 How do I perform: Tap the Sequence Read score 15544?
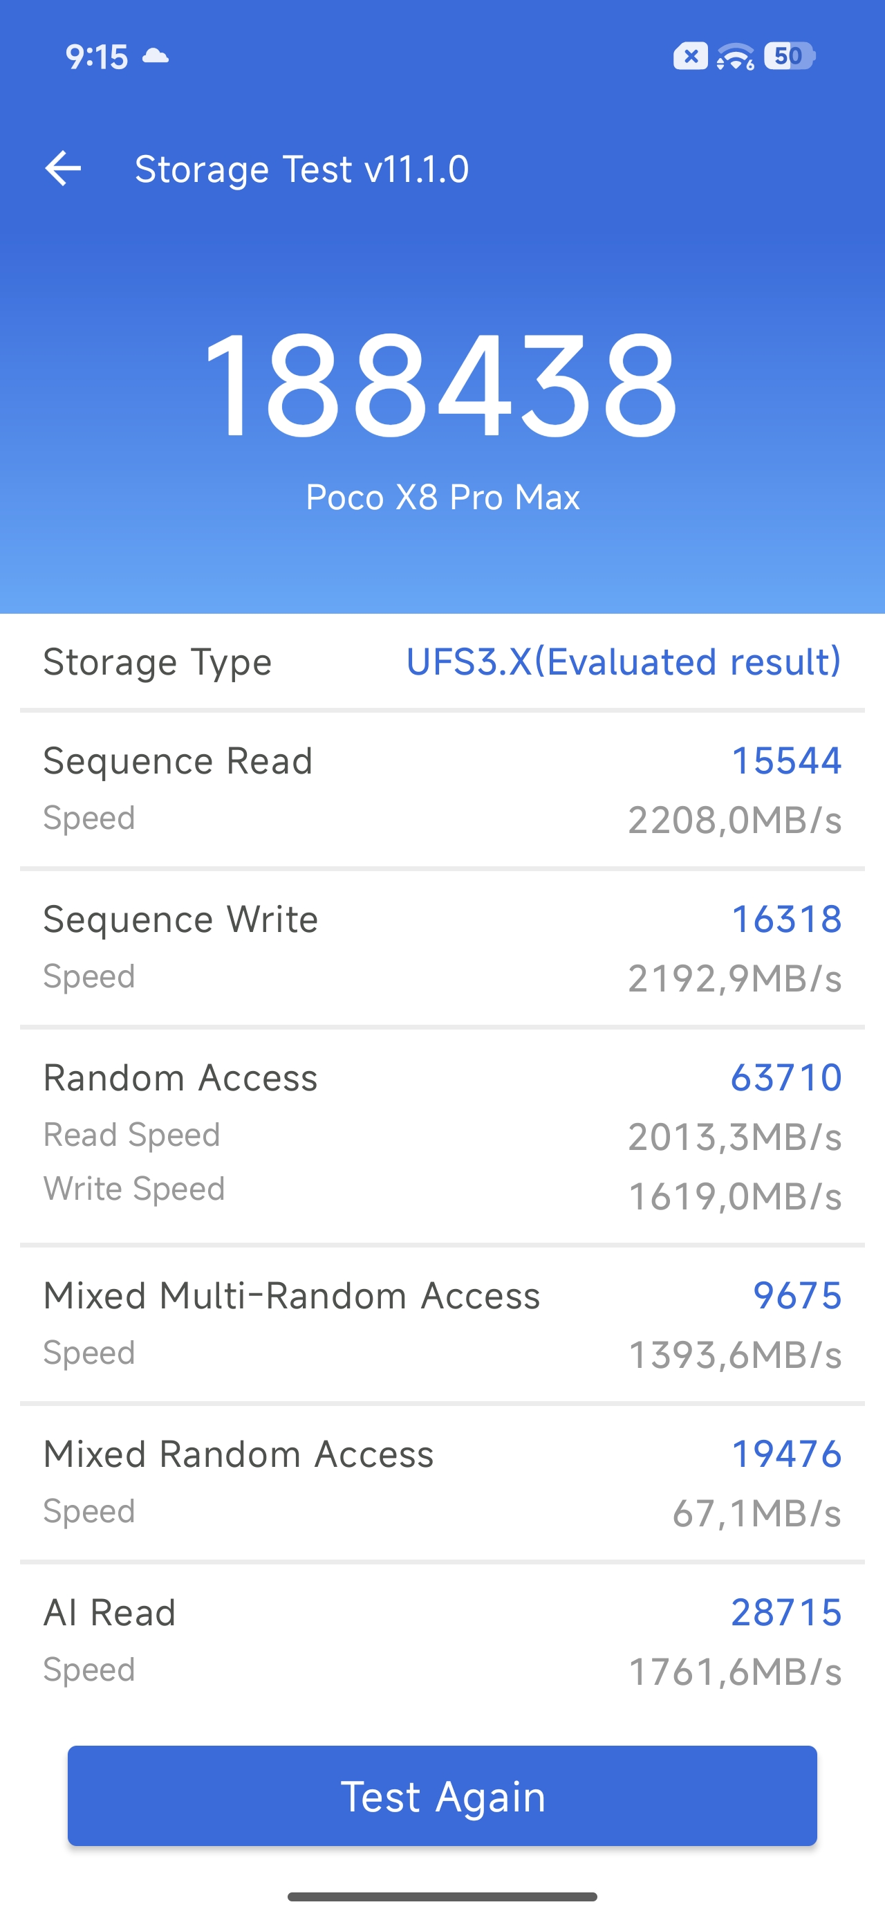click(786, 761)
